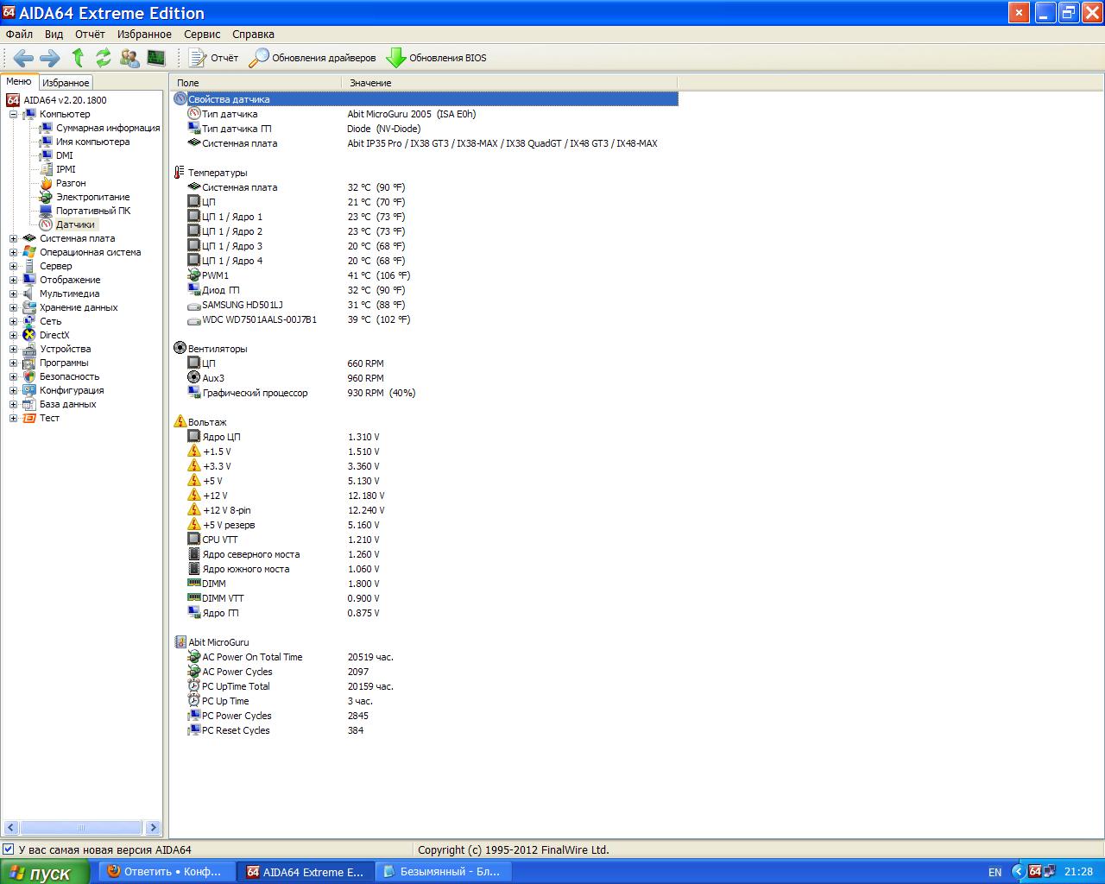Expand the Отображение tree node
1105x884 pixels.
pyautogui.click(x=13, y=280)
